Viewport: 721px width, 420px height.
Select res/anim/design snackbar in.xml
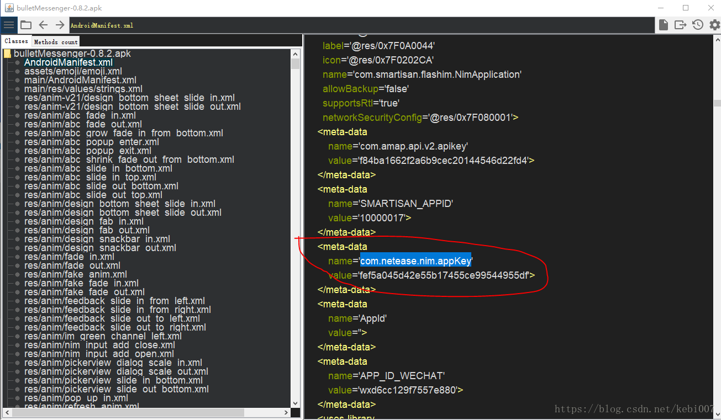click(97, 239)
